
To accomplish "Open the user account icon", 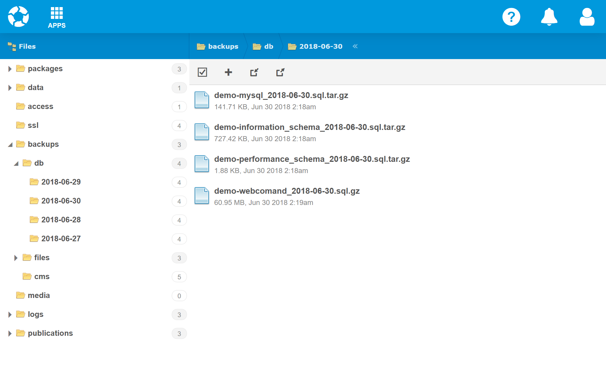I will coord(587,17).
